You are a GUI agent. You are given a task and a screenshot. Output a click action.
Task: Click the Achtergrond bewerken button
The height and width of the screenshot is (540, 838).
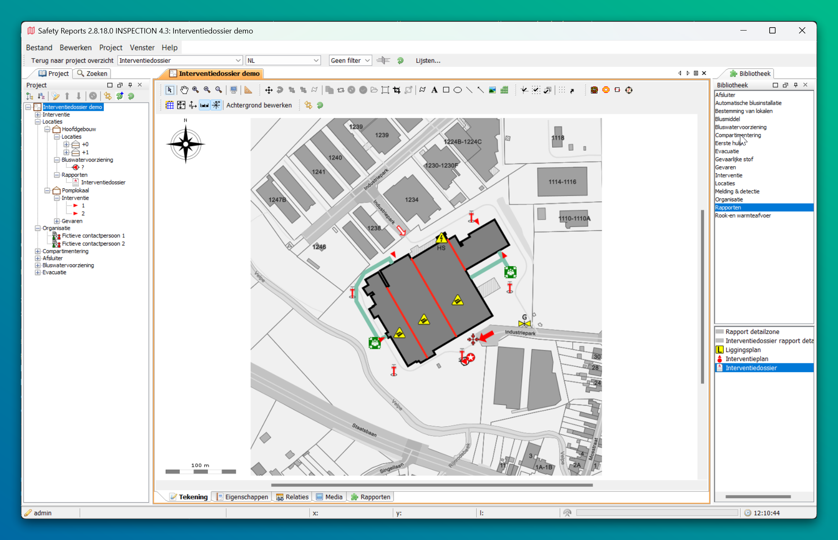pyautogui.click(x=259, y=105)
